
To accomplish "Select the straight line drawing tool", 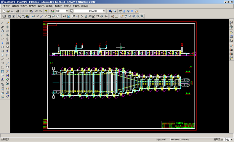I will coord(2,23).
